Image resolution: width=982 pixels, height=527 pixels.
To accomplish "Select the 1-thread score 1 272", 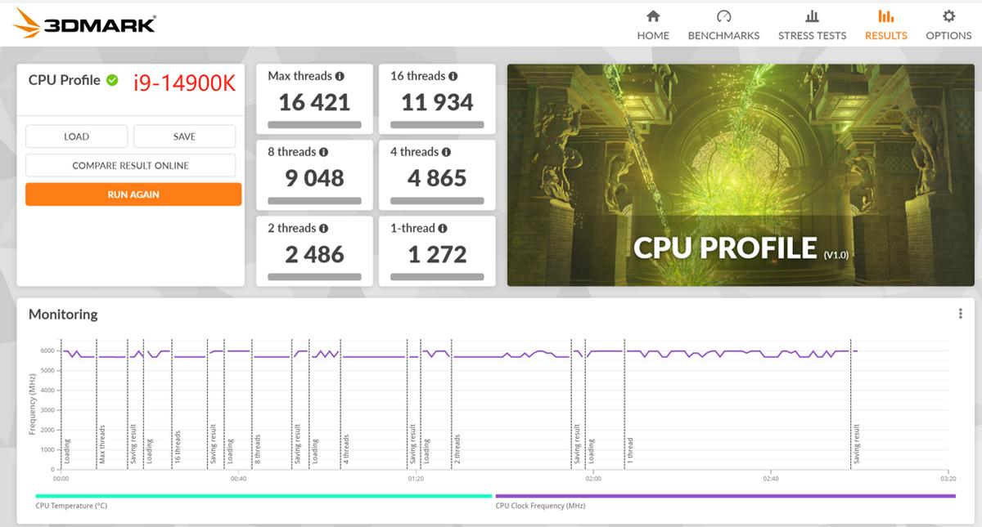I will (x=437, y=254).
